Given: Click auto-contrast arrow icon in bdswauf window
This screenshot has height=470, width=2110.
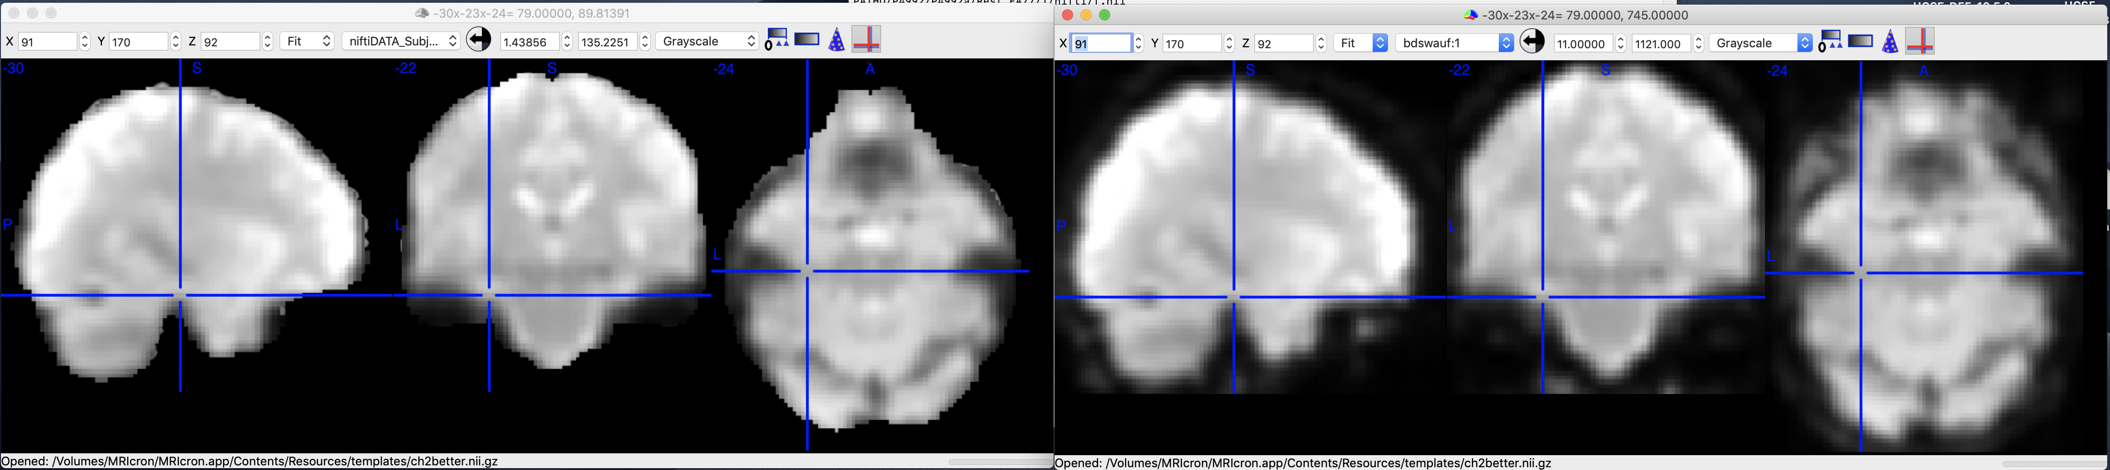Looking at the screenshot, I should pyautogui.click(x=1532, y=42).
